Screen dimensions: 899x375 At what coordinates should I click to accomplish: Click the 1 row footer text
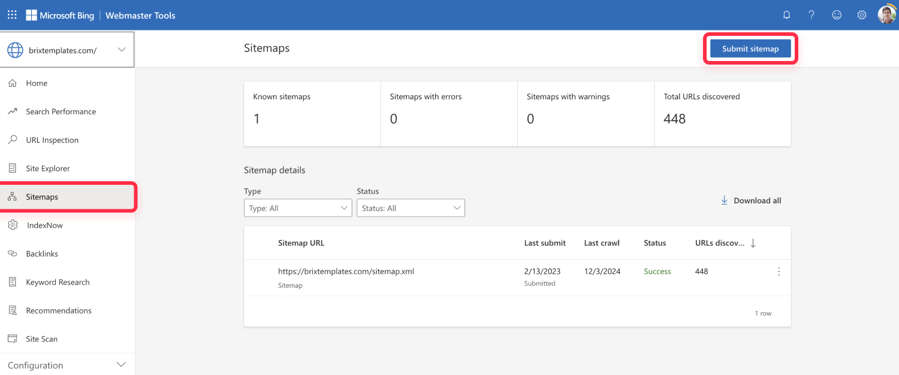(x=763, y=313)
